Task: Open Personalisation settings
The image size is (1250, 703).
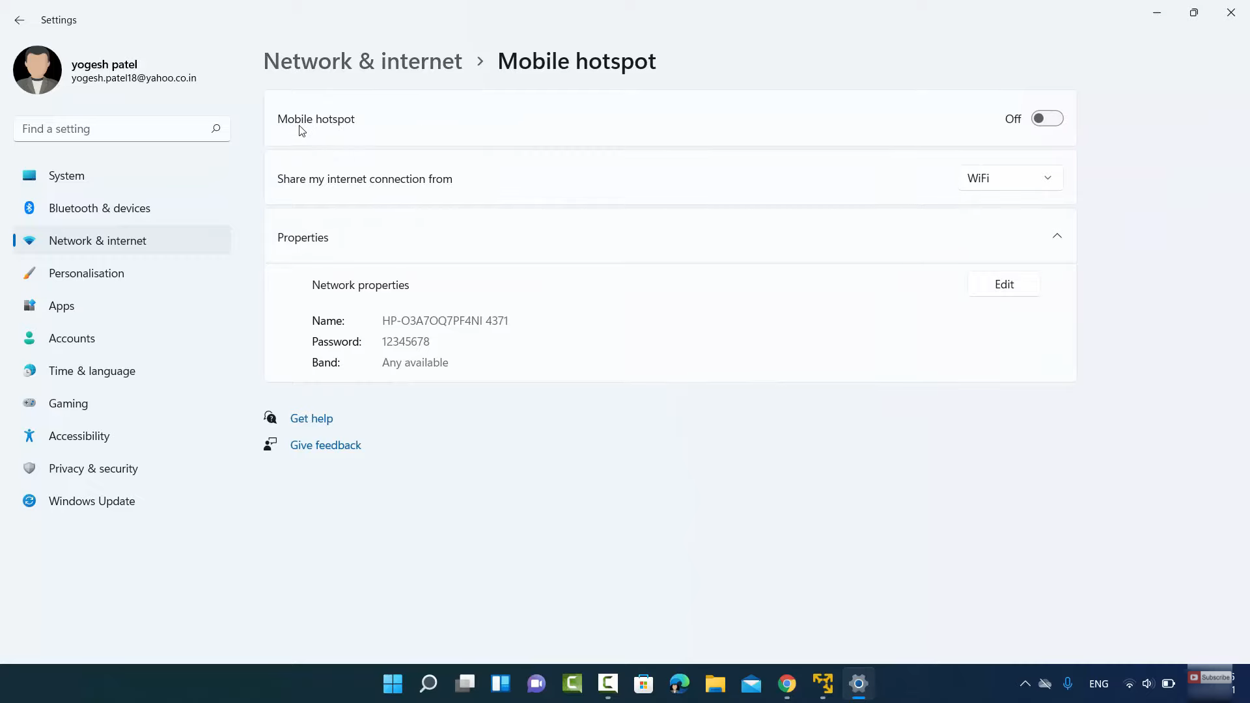Action: [86, 273]
